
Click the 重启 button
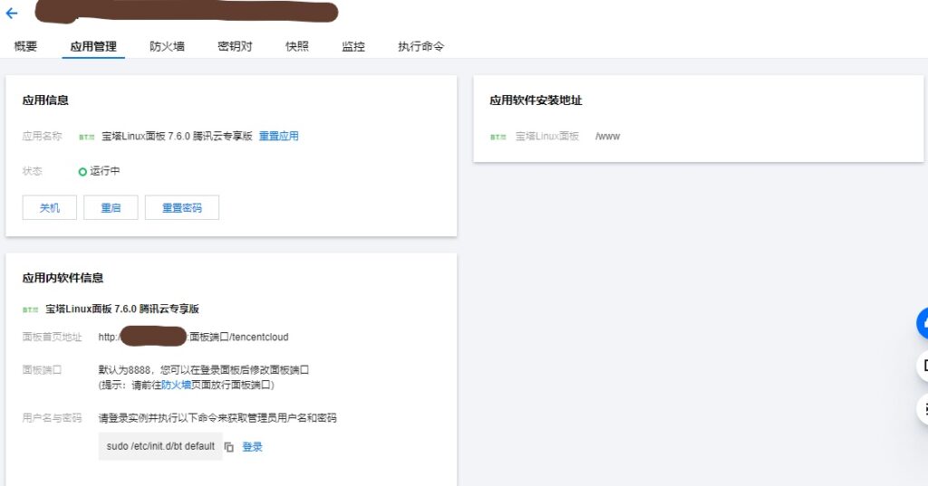111,207
